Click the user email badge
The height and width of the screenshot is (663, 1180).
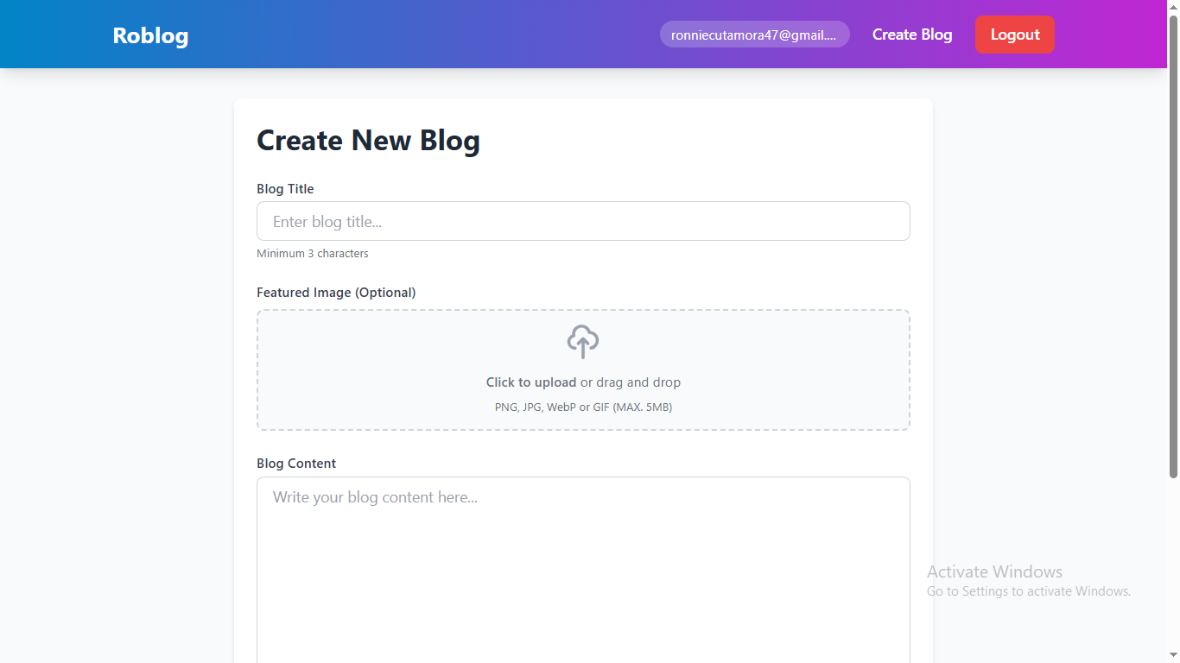tap(754, 35)
